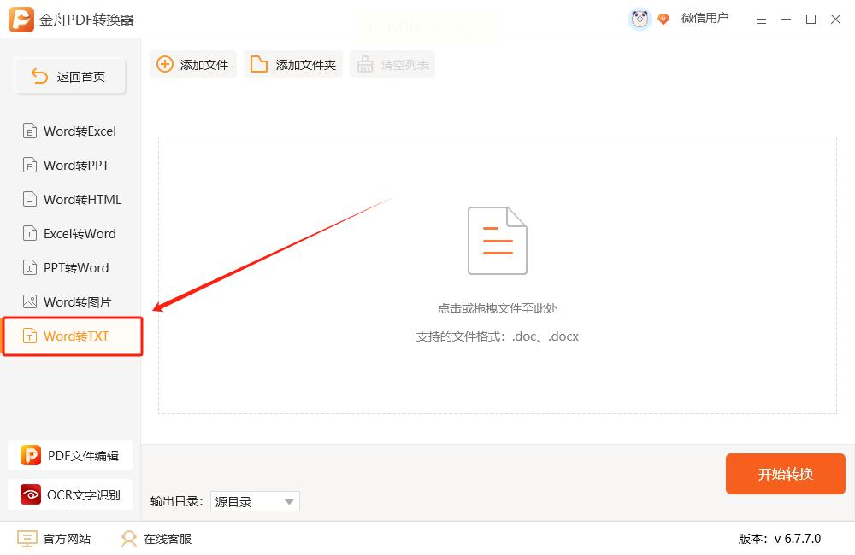855x555 pixels.
Task: Select Word转TXT in sidebar
Action: pyautogui.click(x=73, y=336)
